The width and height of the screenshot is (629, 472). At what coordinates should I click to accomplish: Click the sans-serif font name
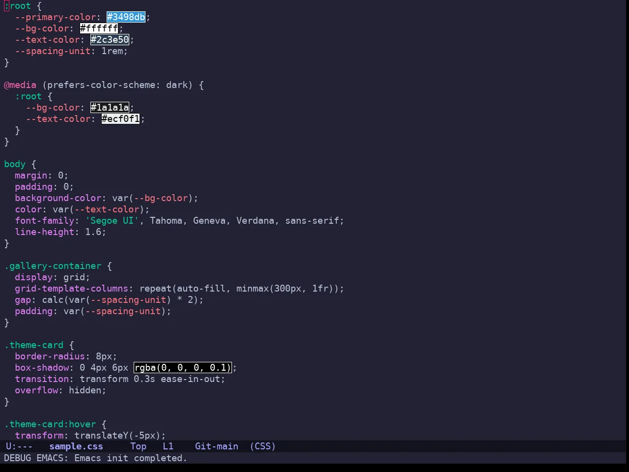(312, 221)
